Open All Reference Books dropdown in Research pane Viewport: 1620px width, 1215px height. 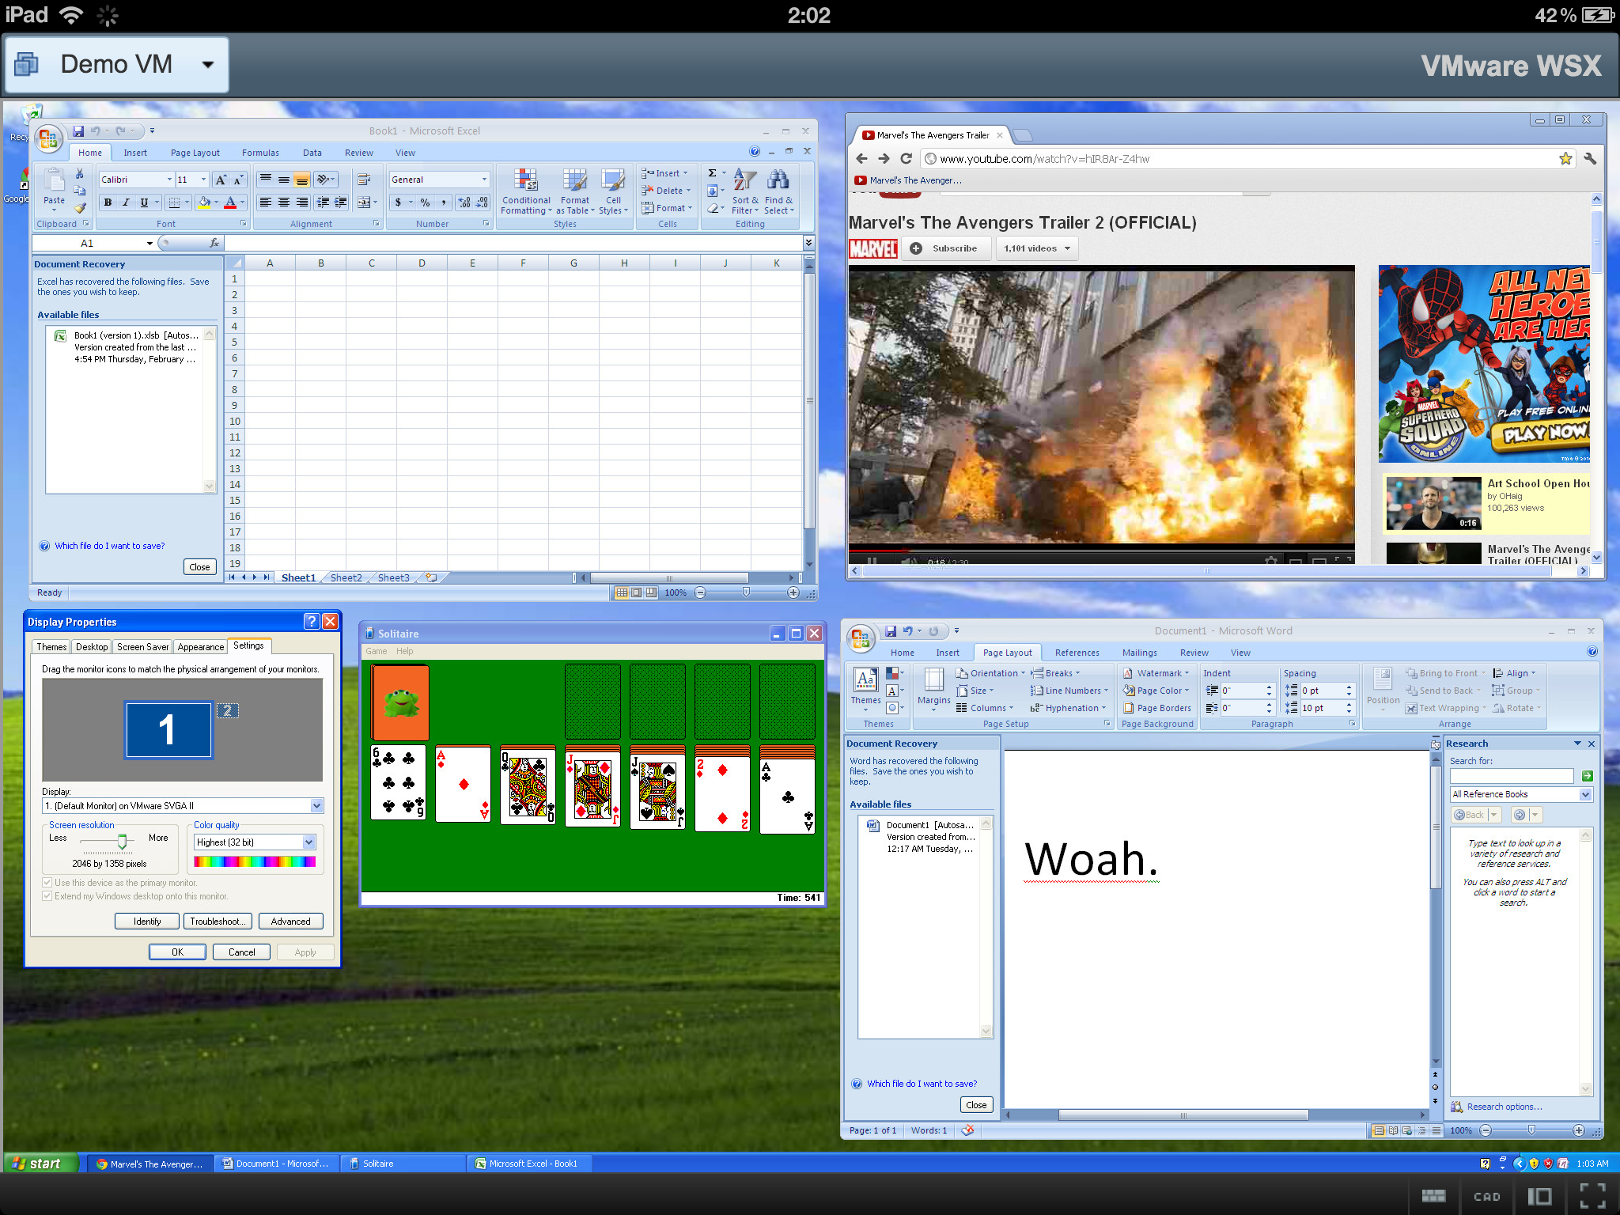tap(1585, 794)
